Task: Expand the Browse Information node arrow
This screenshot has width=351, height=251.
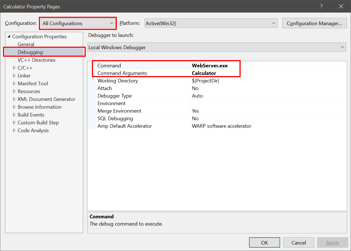Action: click(14, 107)
